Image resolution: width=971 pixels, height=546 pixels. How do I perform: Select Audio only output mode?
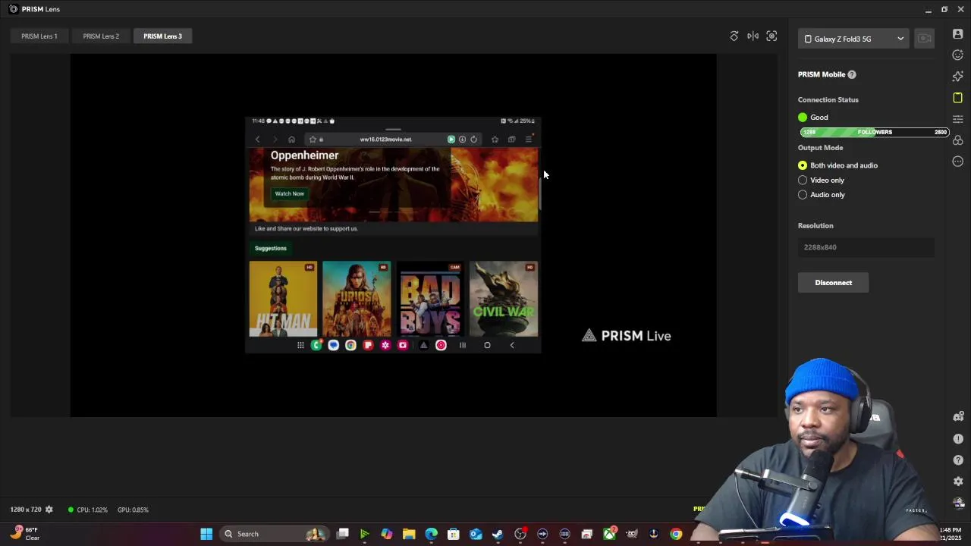822,195
